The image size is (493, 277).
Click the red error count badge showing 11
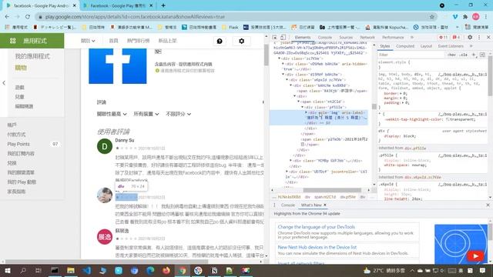click(x=444, y=37)
